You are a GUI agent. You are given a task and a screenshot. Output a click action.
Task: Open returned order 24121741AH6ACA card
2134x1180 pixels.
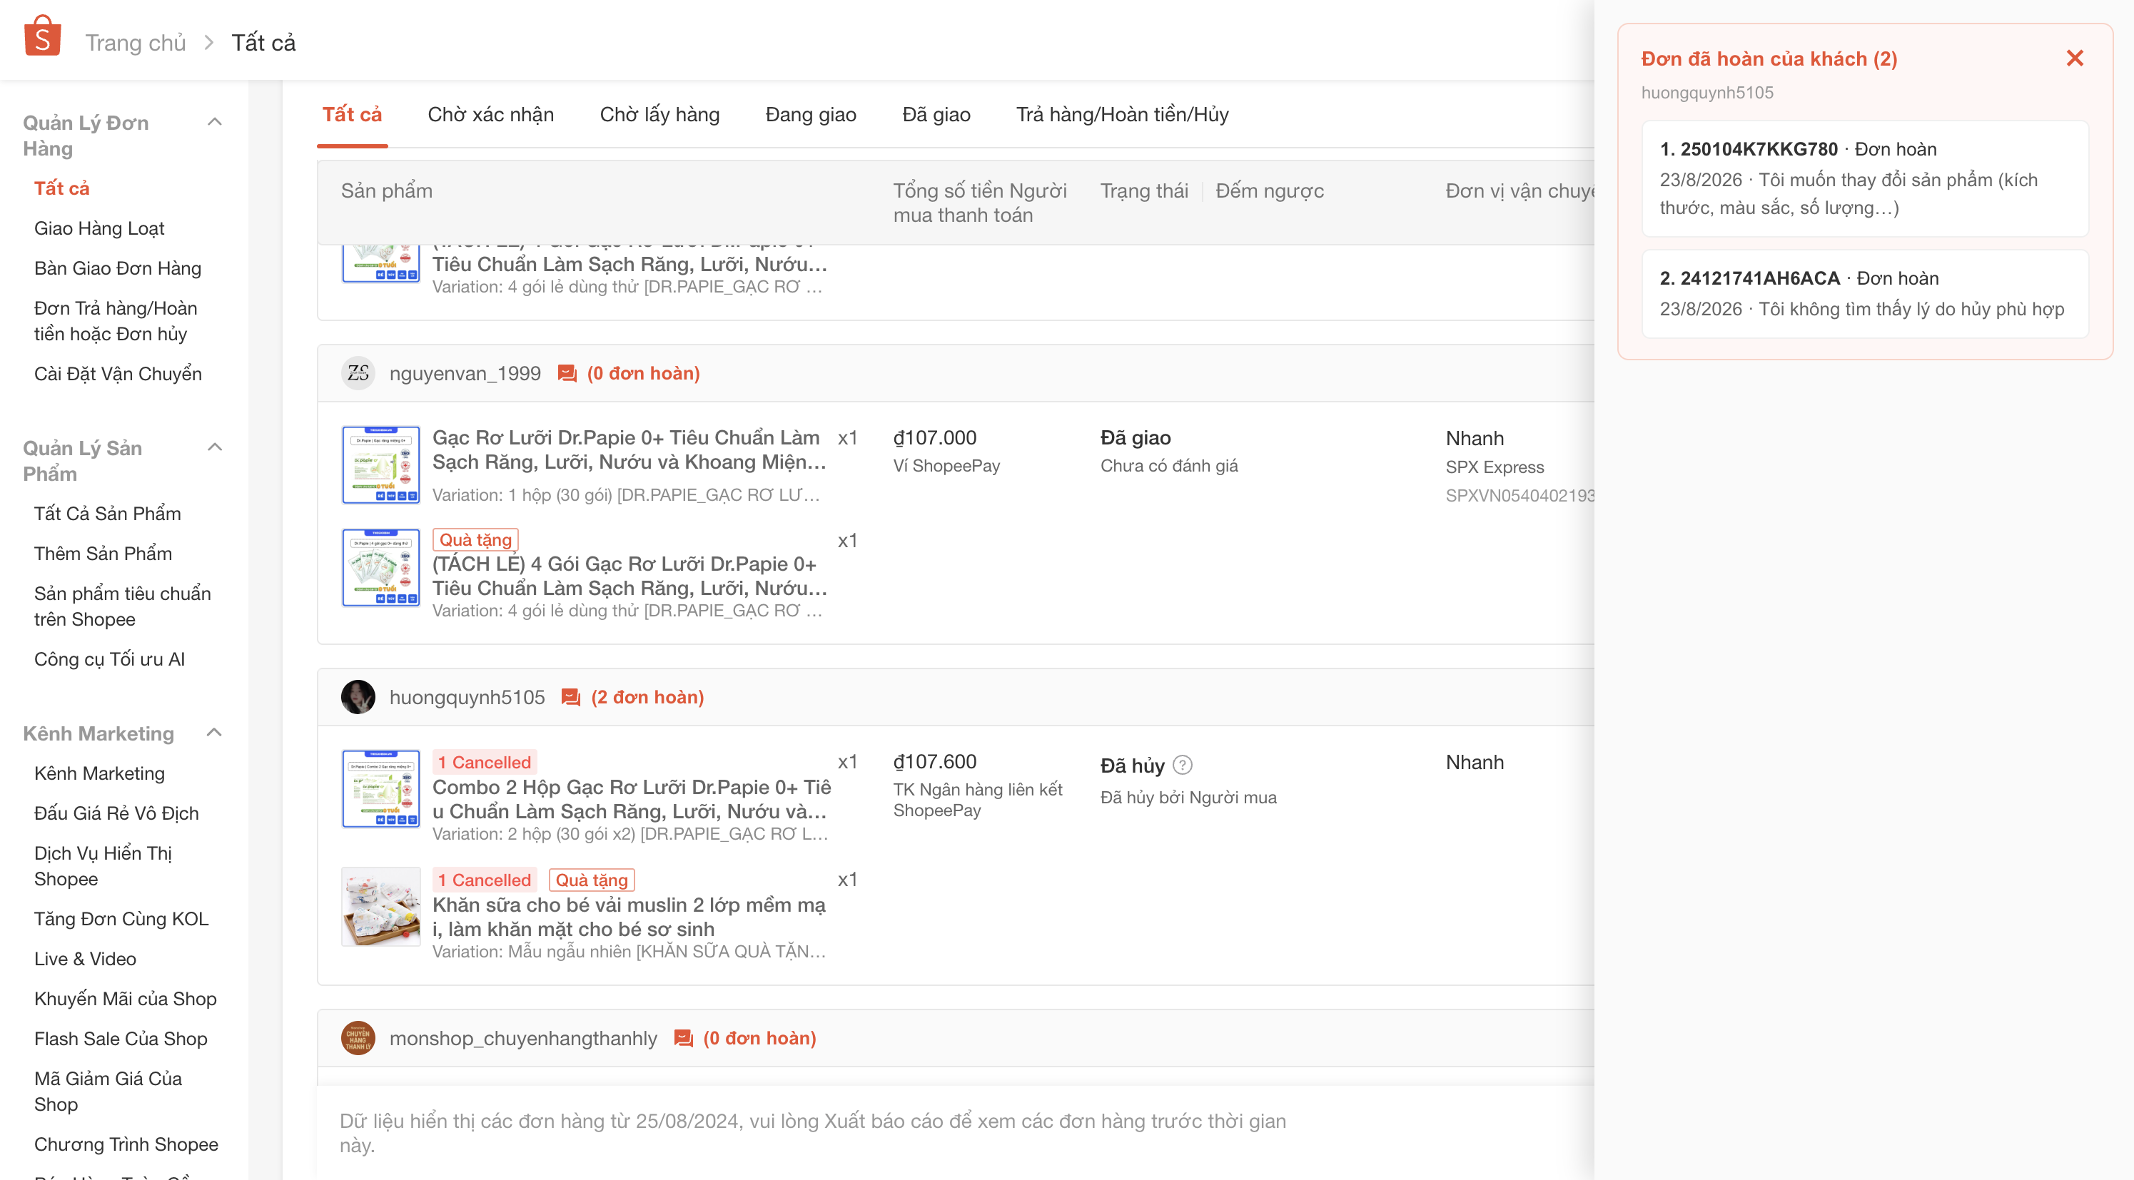(1865, 294)
